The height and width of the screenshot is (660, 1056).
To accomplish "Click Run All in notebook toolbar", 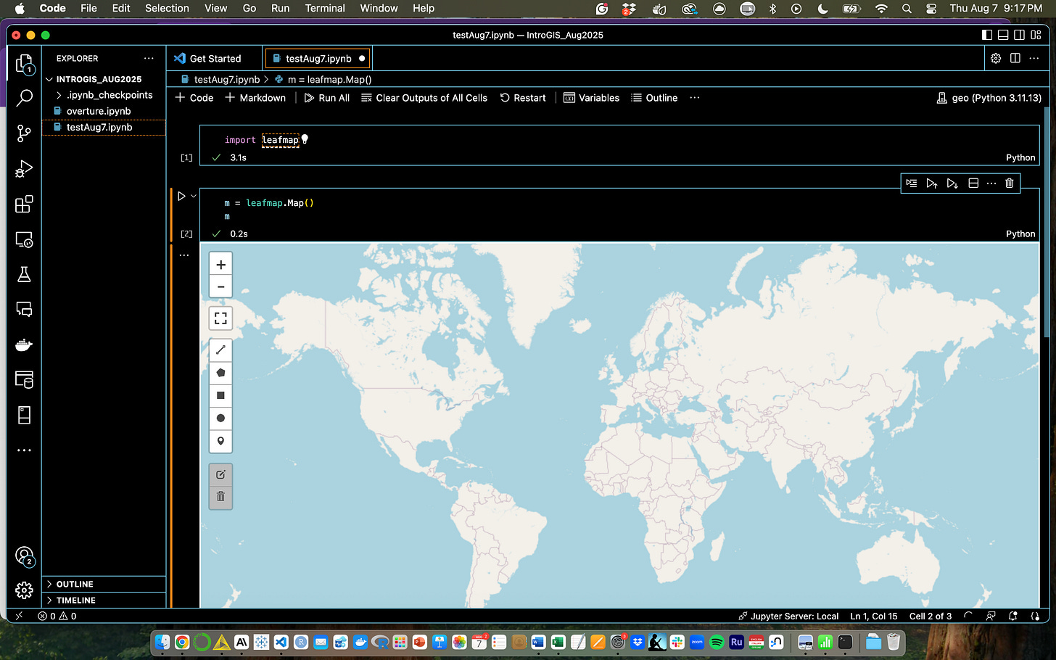I will tap(327, 98).
